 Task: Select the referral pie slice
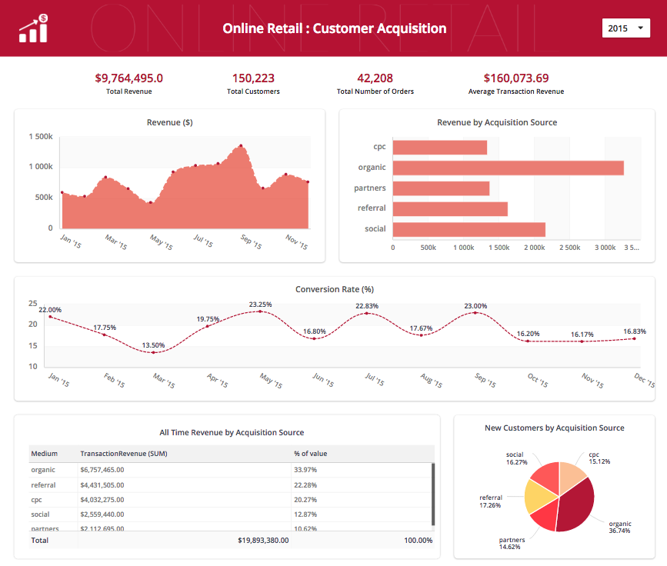coord(540,500)
